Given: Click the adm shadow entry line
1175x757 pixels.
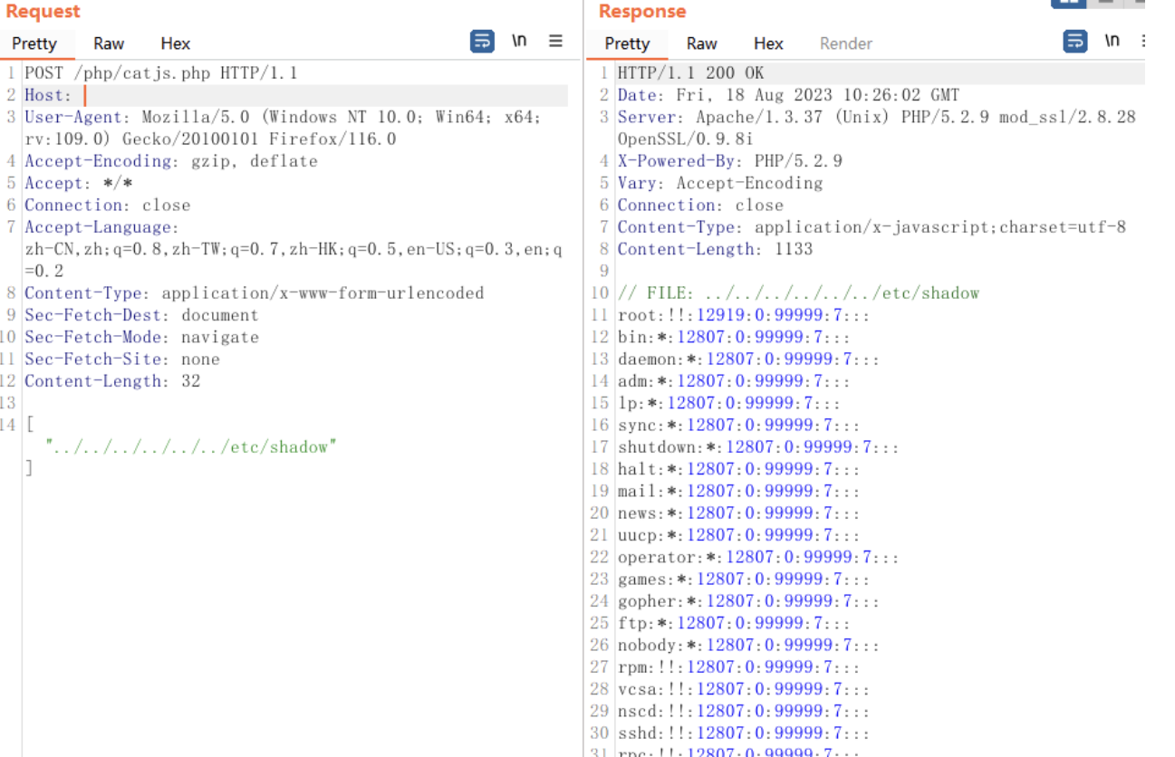Looking at the screenshot, I should click(x=735, y=380).
